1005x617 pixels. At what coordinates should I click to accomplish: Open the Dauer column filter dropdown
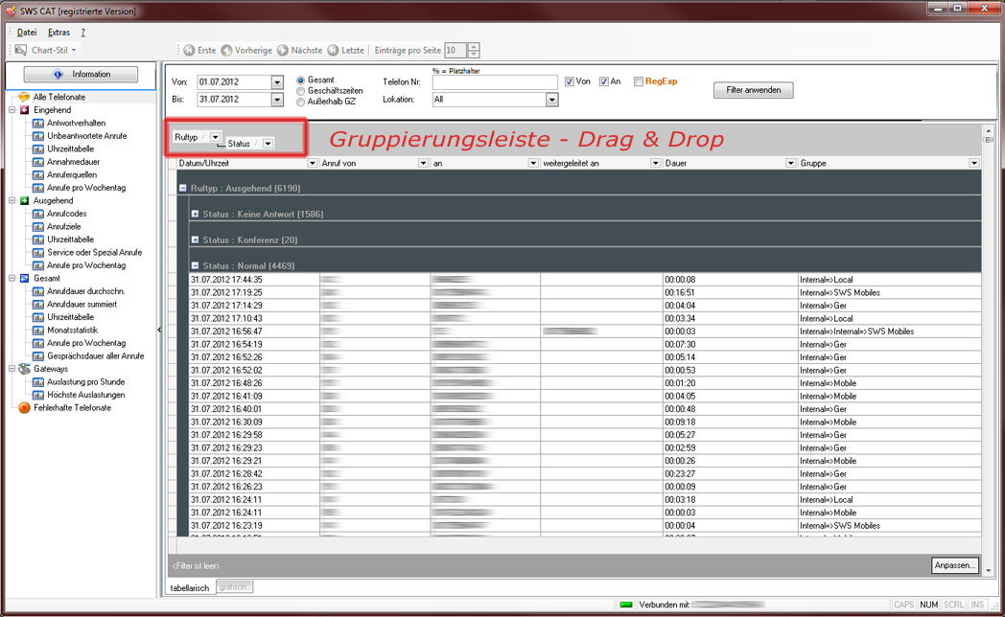(790, 163)
